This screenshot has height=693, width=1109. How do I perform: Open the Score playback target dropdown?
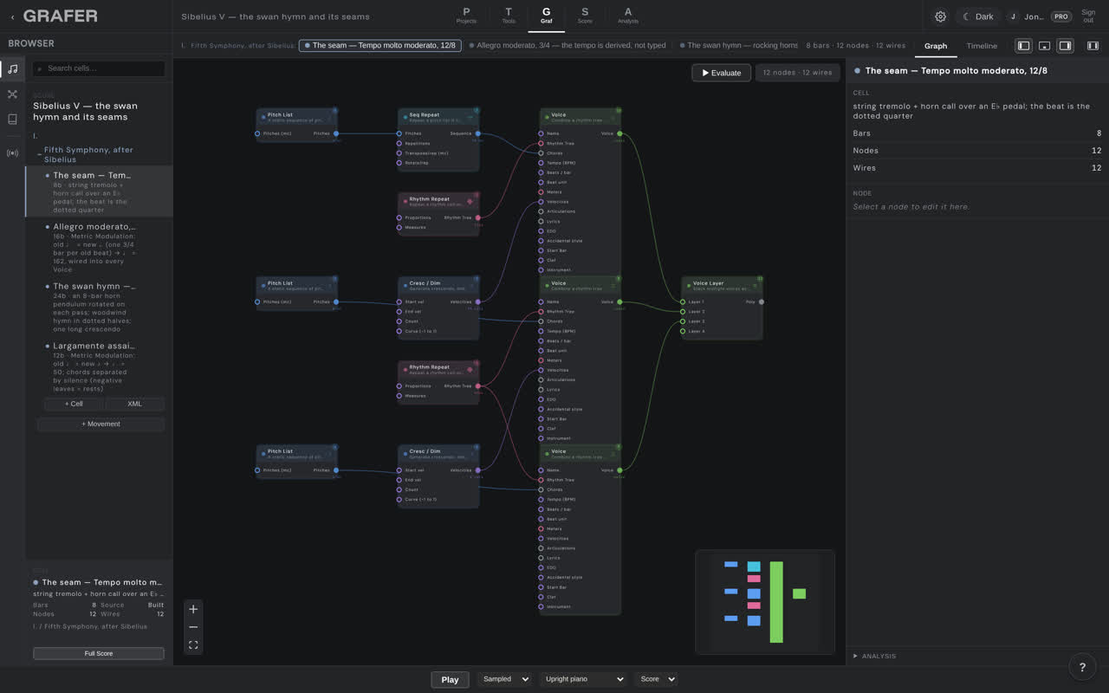656,679
